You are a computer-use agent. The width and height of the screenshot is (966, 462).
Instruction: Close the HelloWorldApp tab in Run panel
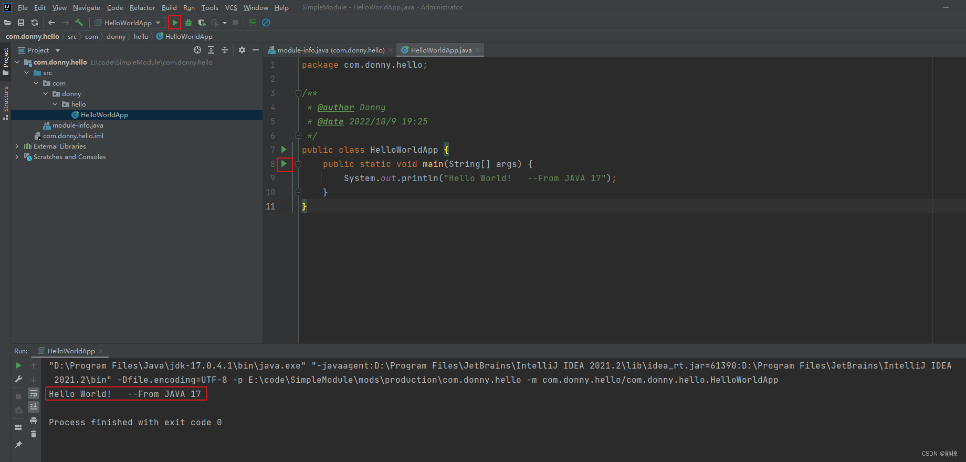coord(101,351)
